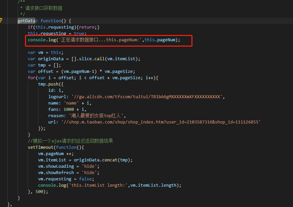Click the line 'var vm = this;'
The image size is (293, 207).
click(45, 53)
